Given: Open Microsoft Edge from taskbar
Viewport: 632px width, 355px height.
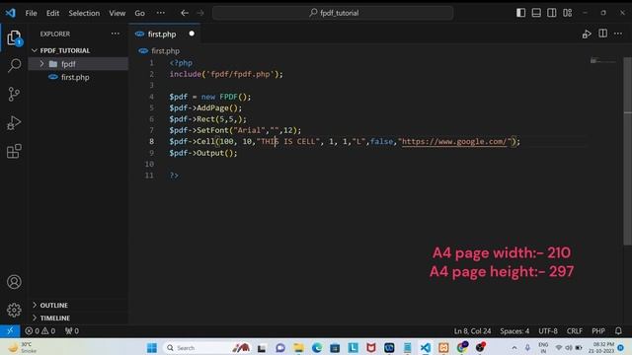Looking at the screenshot, I should pyautogui.click(x=317, y=348).
